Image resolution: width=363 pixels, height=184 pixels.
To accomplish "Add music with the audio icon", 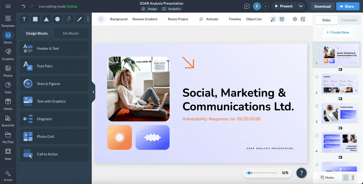I will pos(273,19).
